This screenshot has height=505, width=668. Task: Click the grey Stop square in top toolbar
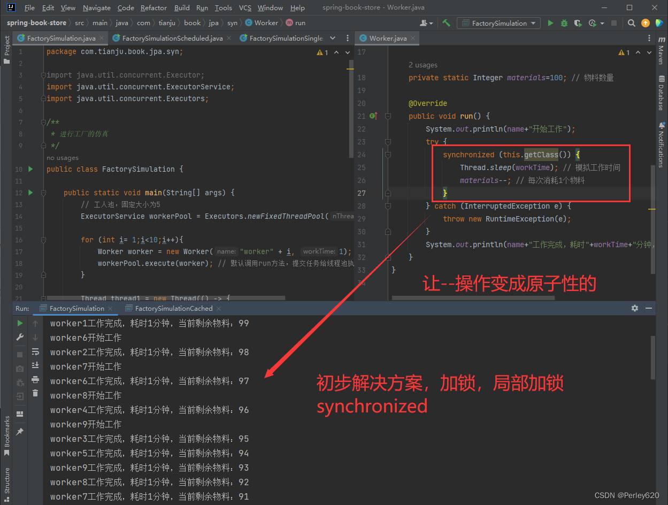coord(614,23)
